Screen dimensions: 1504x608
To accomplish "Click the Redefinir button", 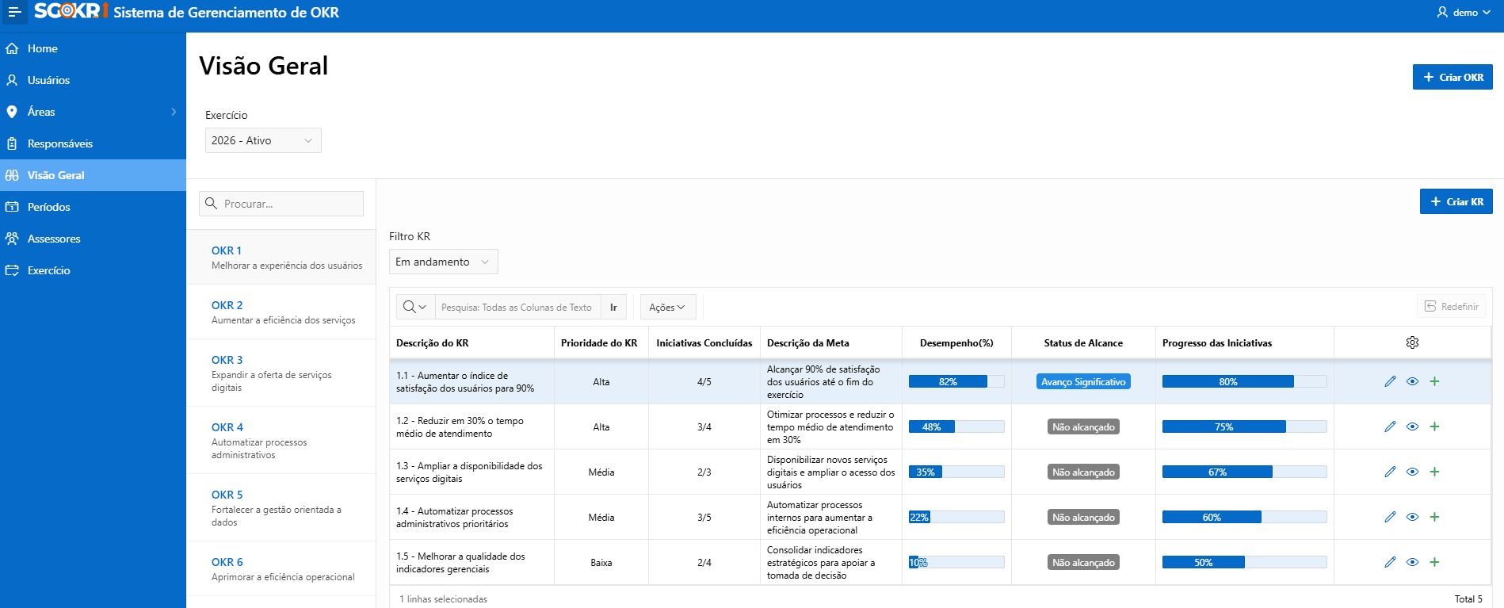I will [1451, 307].
